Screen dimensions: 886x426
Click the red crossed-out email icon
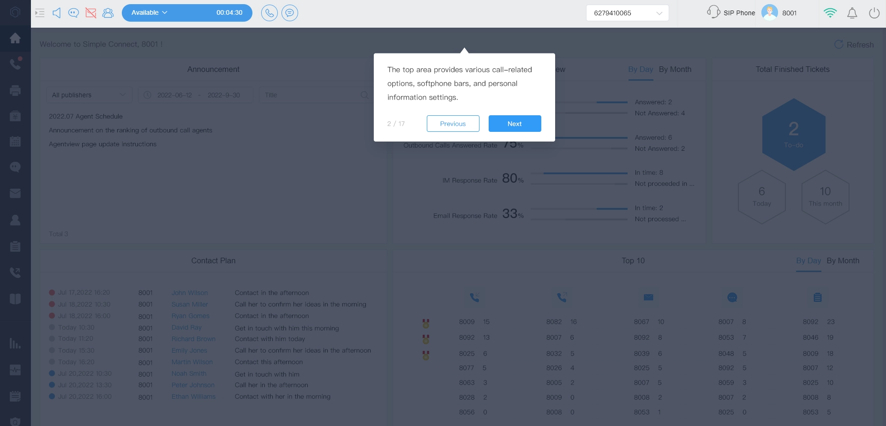tap(91, 13)
